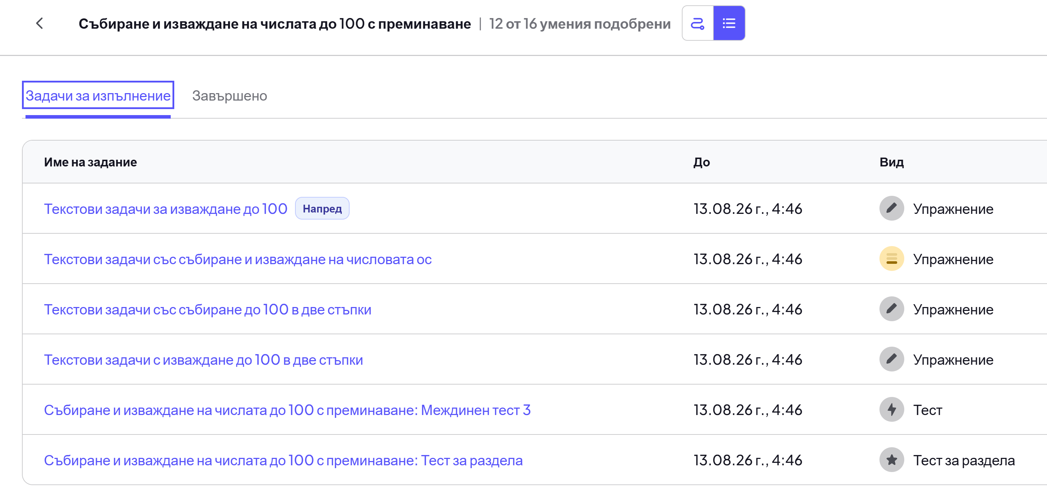Click Упражнение label in изваждане до 100 в две стъпки row
The width and height of the screenshot is (1047, 500).
pyautogui.click(x=953, y=360)
